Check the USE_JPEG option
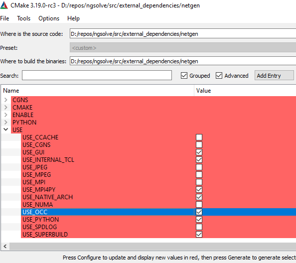 199,167
